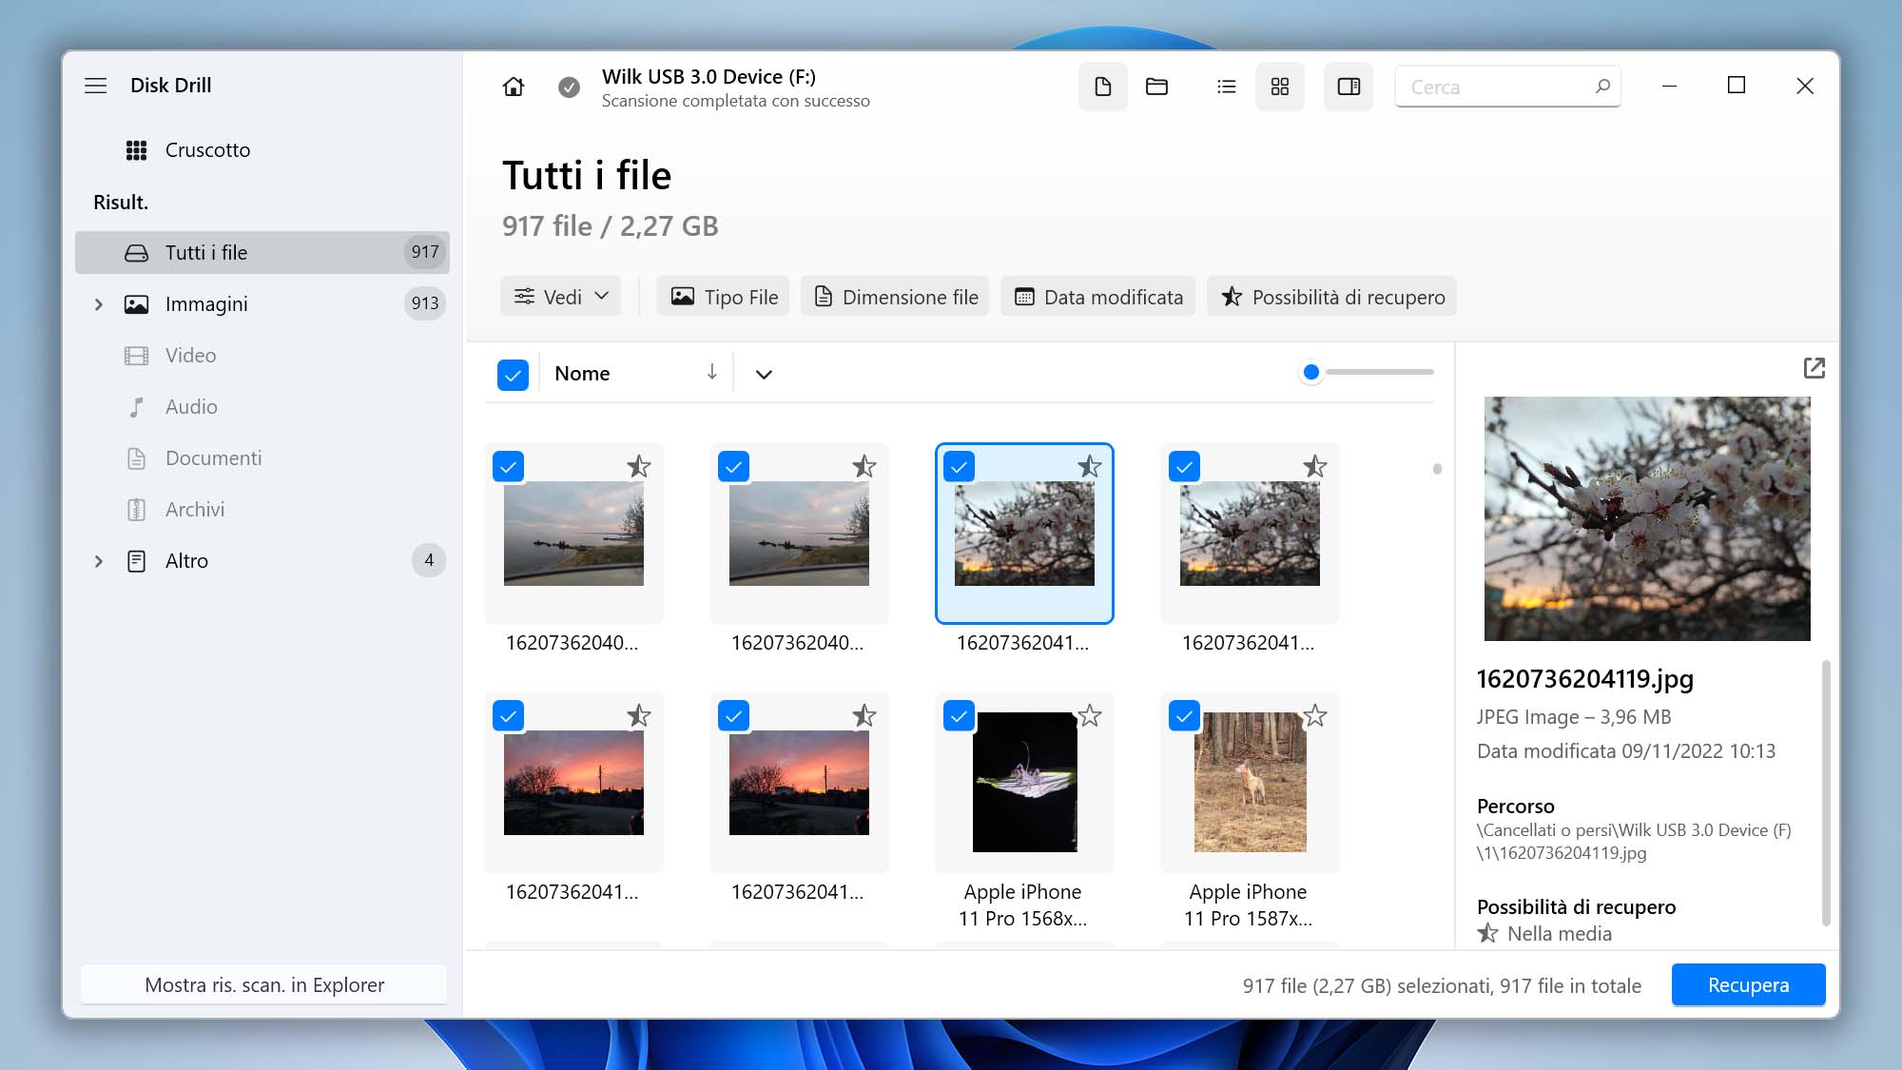Image resolution: width=1902 pixels, height=1070 pixels.
Task: Click file path text under Percorso
Action: tap(1634, 842)
